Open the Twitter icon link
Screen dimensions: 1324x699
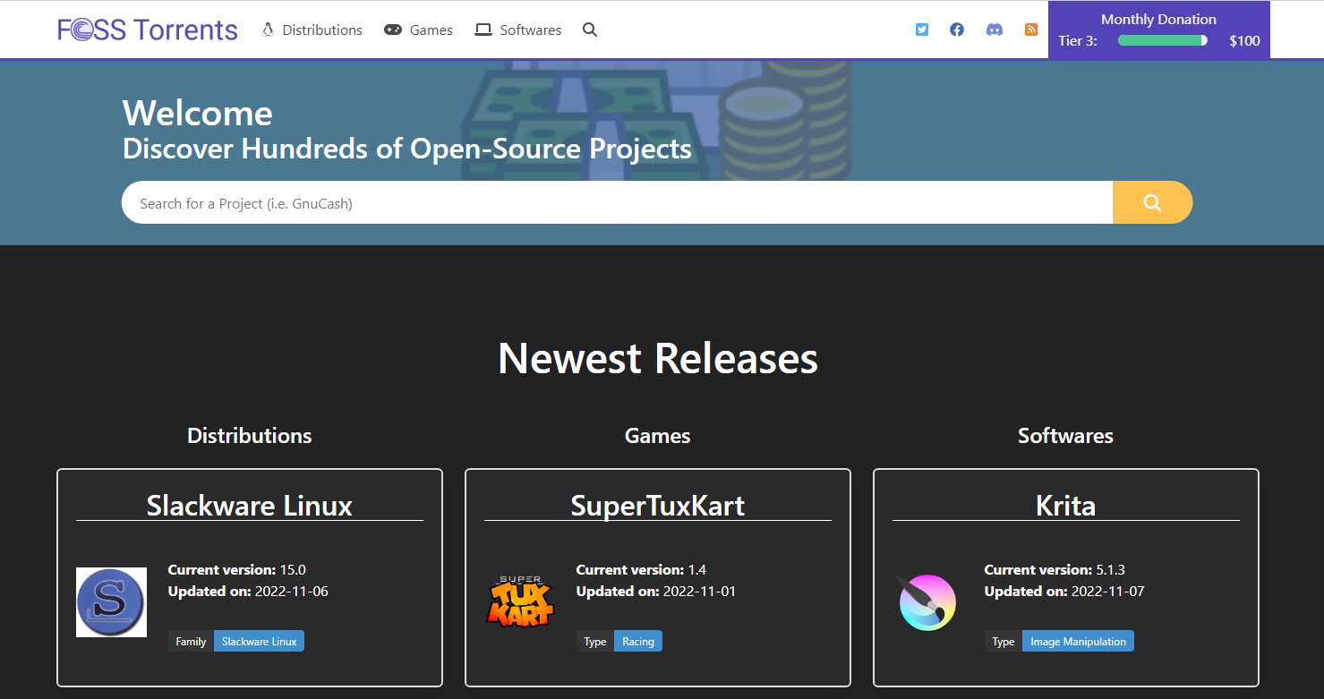922,30
